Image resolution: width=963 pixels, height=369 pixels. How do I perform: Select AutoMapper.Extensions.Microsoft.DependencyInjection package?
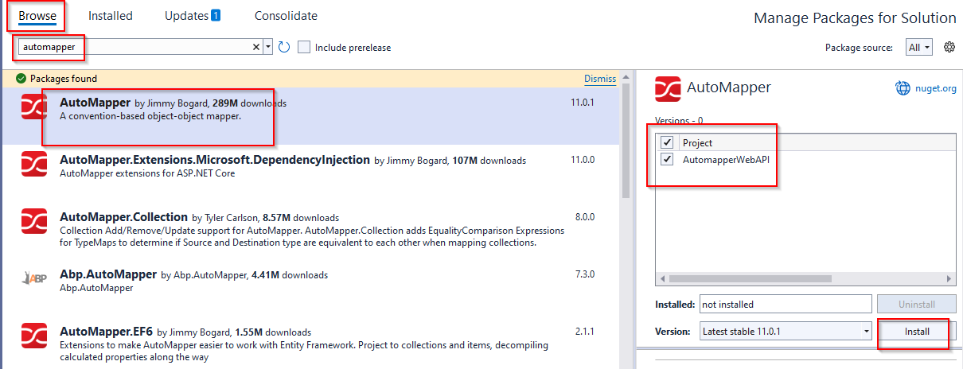point(215,160)
